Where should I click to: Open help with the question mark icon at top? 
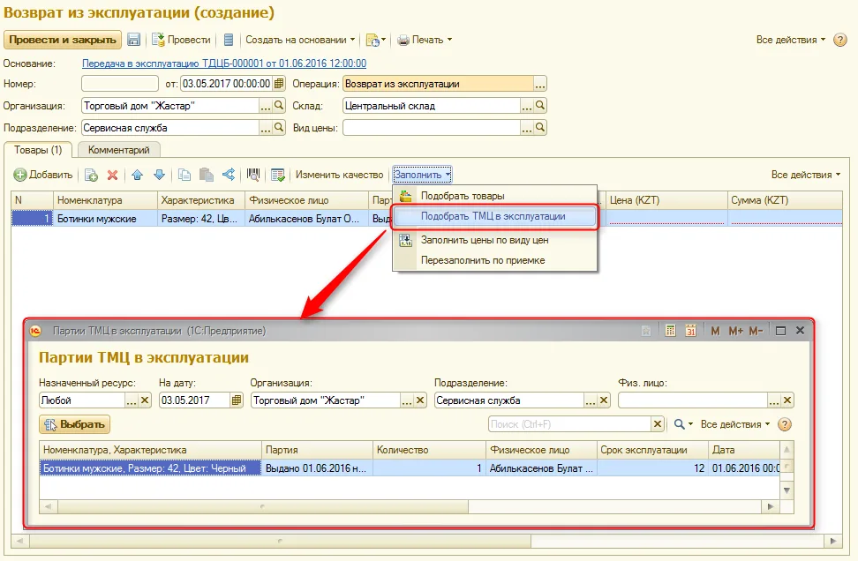click(840, 40)
